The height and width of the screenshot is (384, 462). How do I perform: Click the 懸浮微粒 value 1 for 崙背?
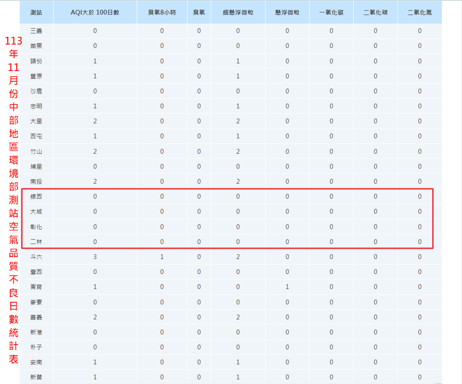286,287
